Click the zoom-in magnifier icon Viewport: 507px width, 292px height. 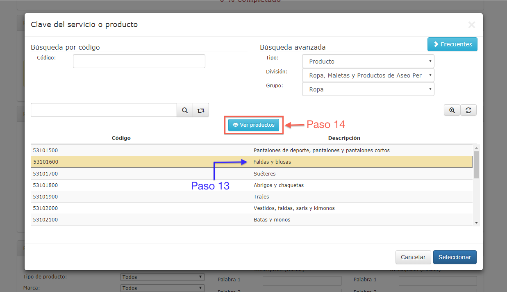(x=452, y=110)
